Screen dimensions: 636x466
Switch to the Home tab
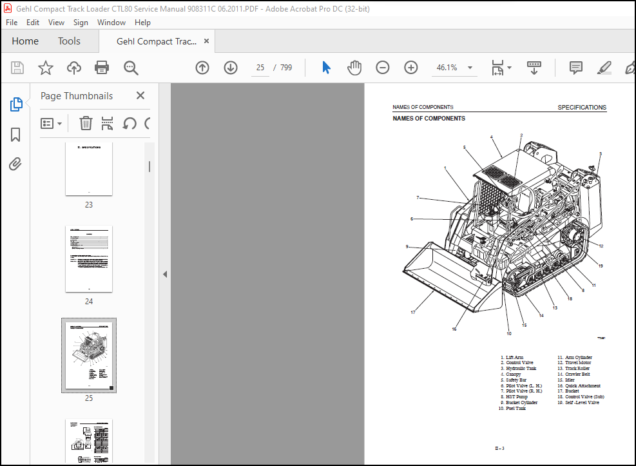[25, 41]
